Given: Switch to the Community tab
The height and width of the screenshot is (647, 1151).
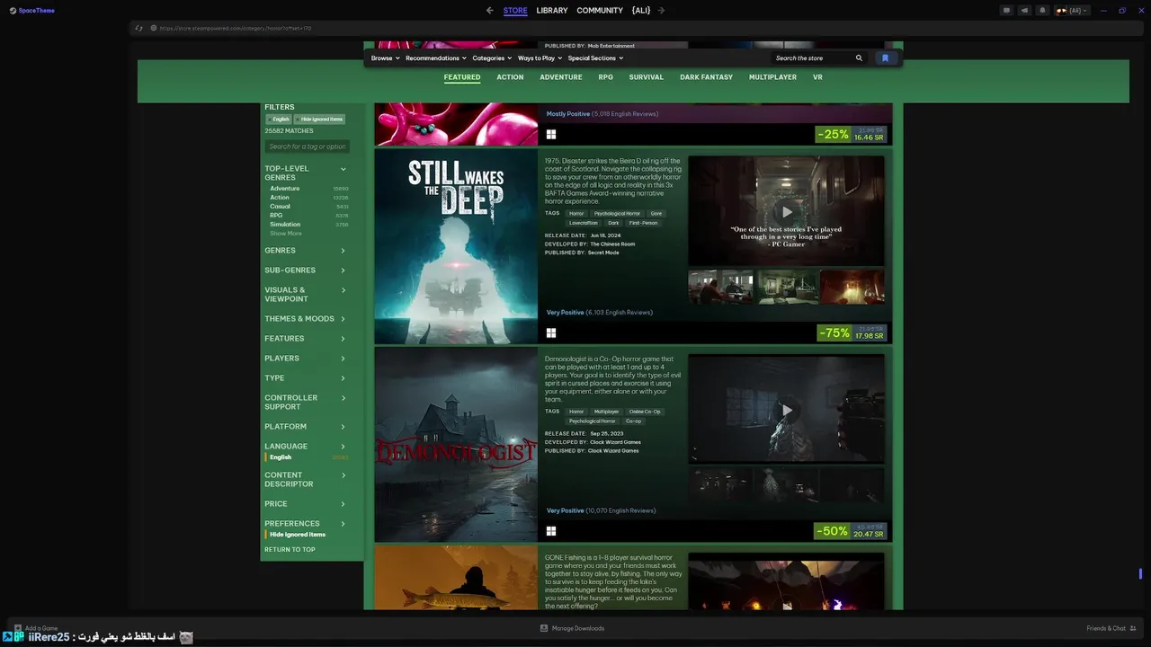Looking at the screenshot, I should (x=600, y=11).
